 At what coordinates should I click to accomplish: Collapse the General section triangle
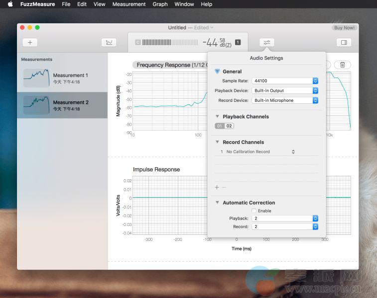(217, 72)
